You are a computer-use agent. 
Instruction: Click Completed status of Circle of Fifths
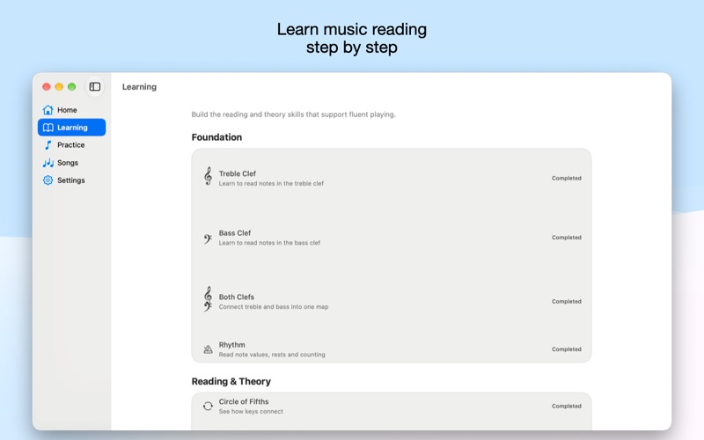(567, 407)
